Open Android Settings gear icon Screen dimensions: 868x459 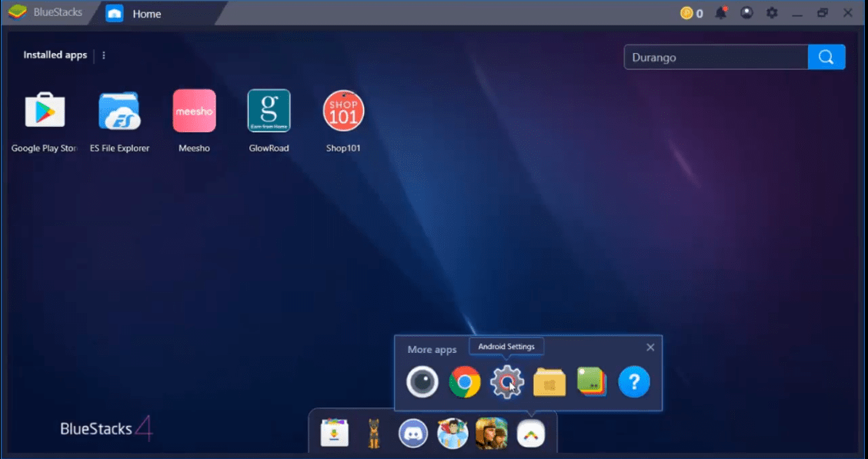pyautogui.click(x=506, y=381)
